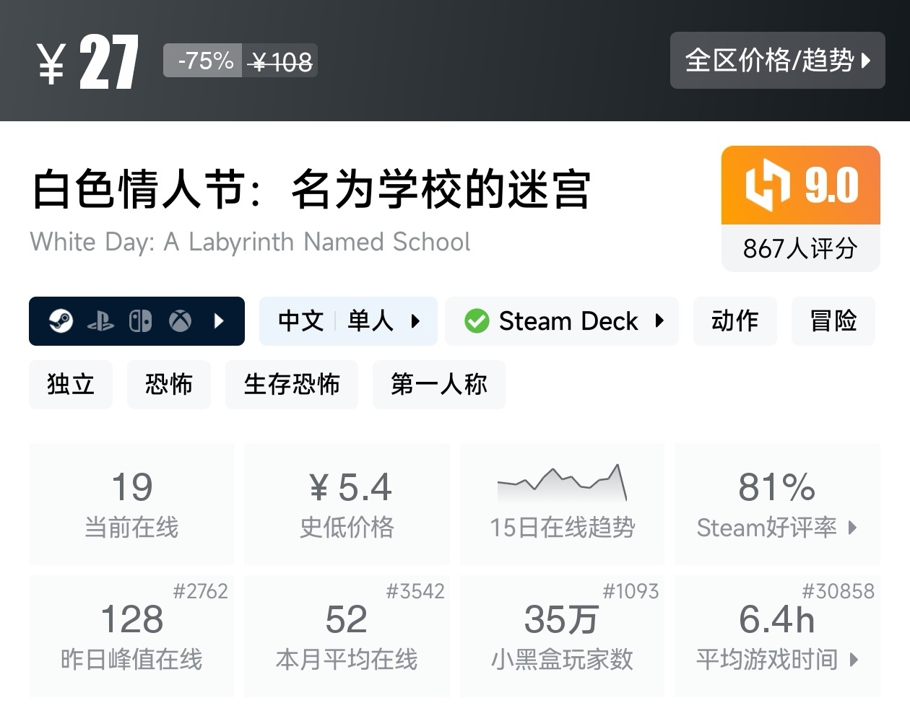
Task: Click the #1093 ranking label
Action: (631, 592)
